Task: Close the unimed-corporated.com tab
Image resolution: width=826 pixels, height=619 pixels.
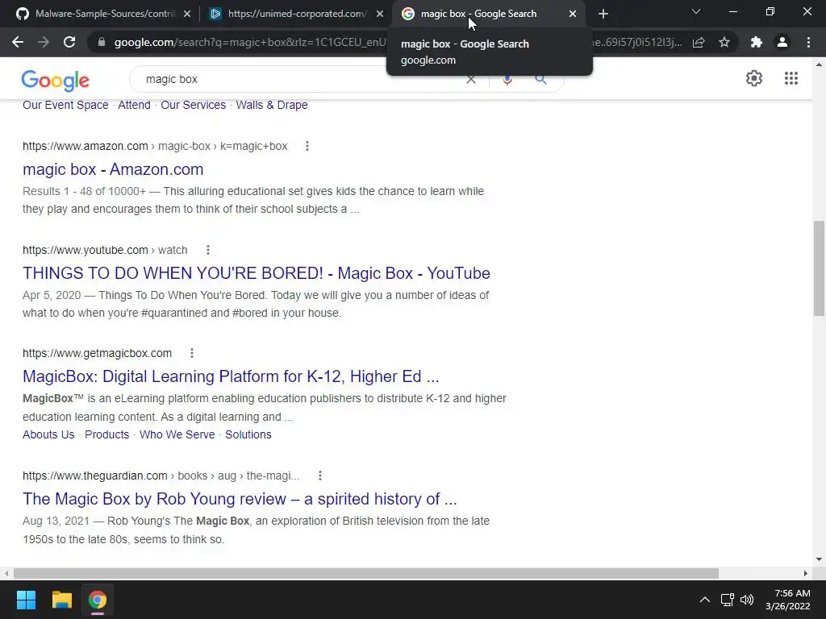Action: click(380, 14)
